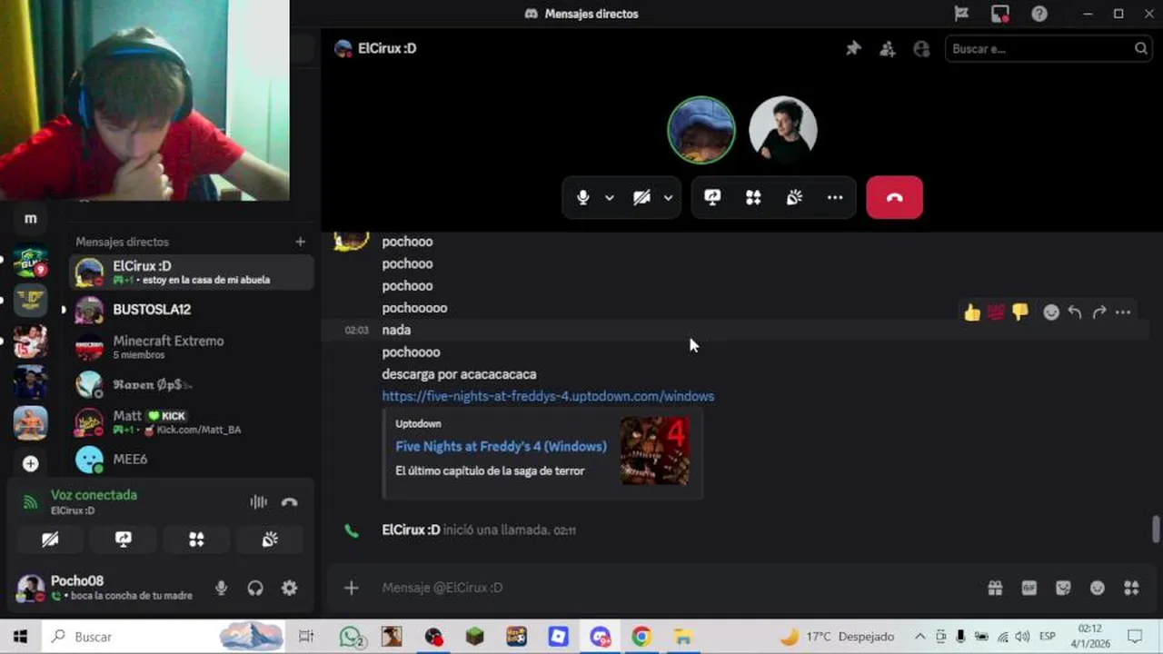Show hidden system tray icons chevron
1163x654 pixels.
coord(919,637)
